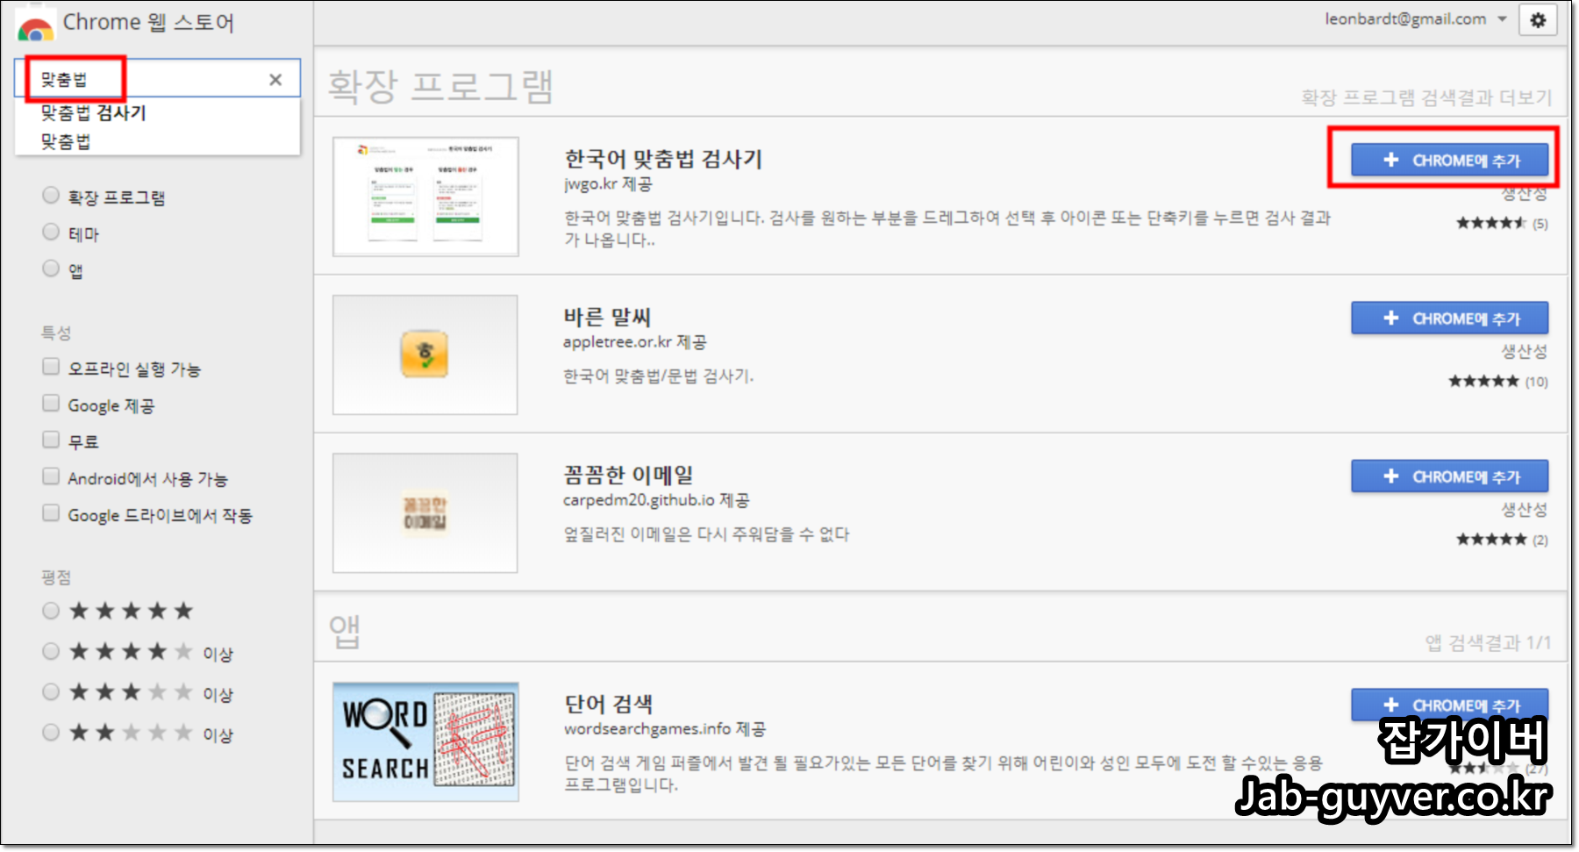The image size is (1579, 852).
Task: Open 한국어 맞춤법 검사기 thumbnail
Action: coord(425,197)
